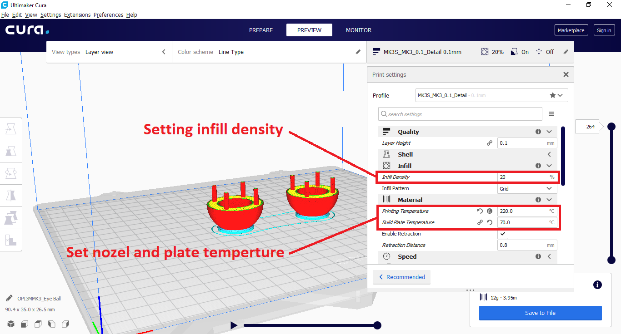This screenshot has width=621, height=334.
Task: Open the View menu
Action: pos(31,15)
